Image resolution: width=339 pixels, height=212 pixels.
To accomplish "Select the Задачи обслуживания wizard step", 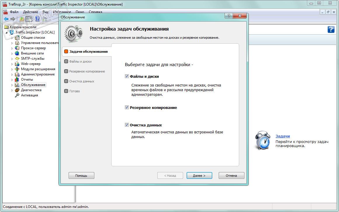I will click(86, 52).
